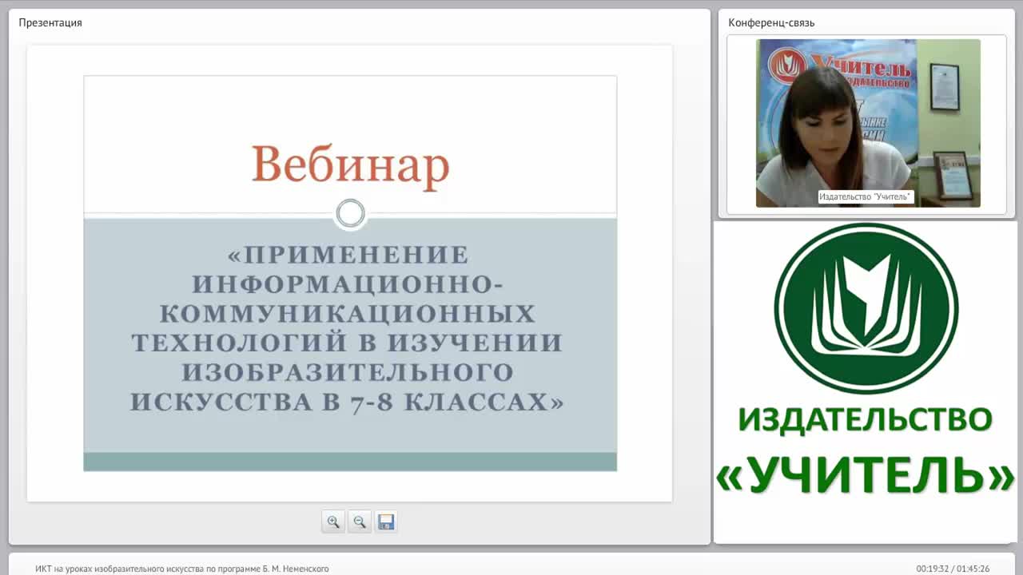Click the presenter webcam video

[868, 123]
